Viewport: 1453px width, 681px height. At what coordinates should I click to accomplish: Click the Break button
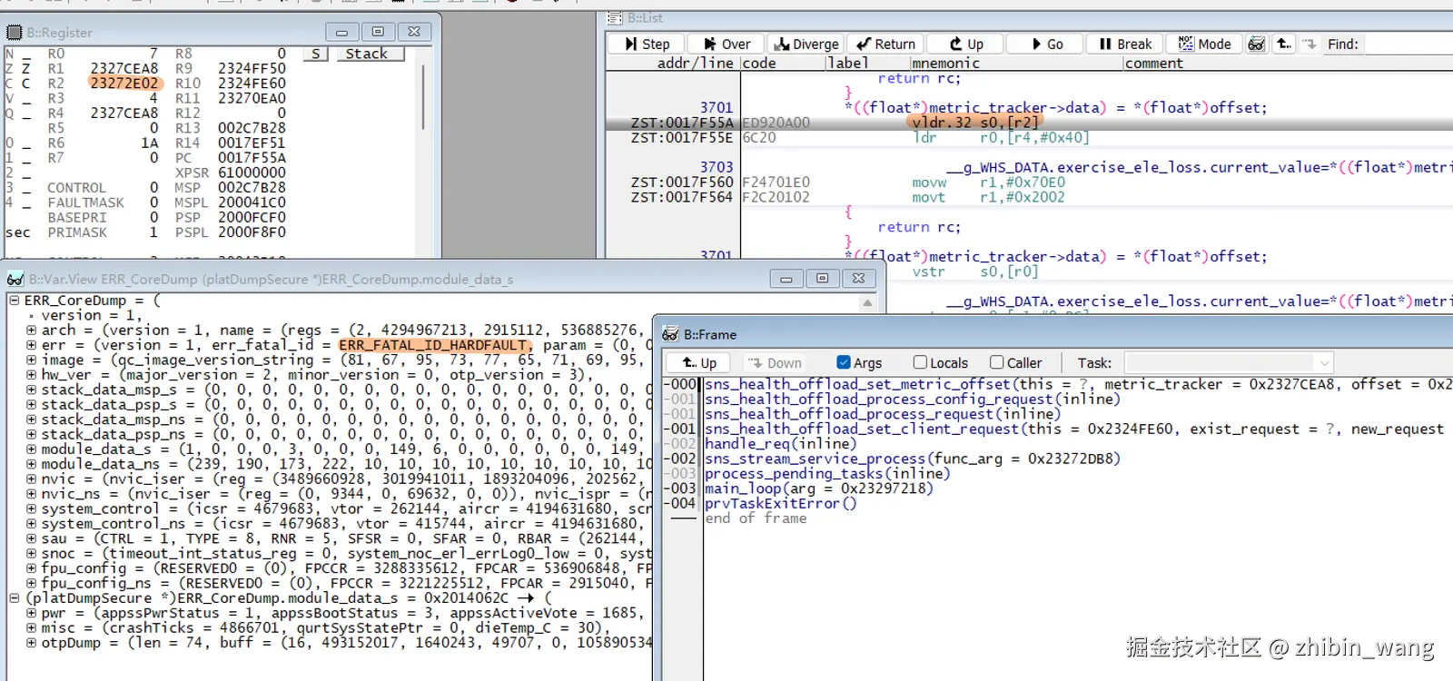(1125, 44)
